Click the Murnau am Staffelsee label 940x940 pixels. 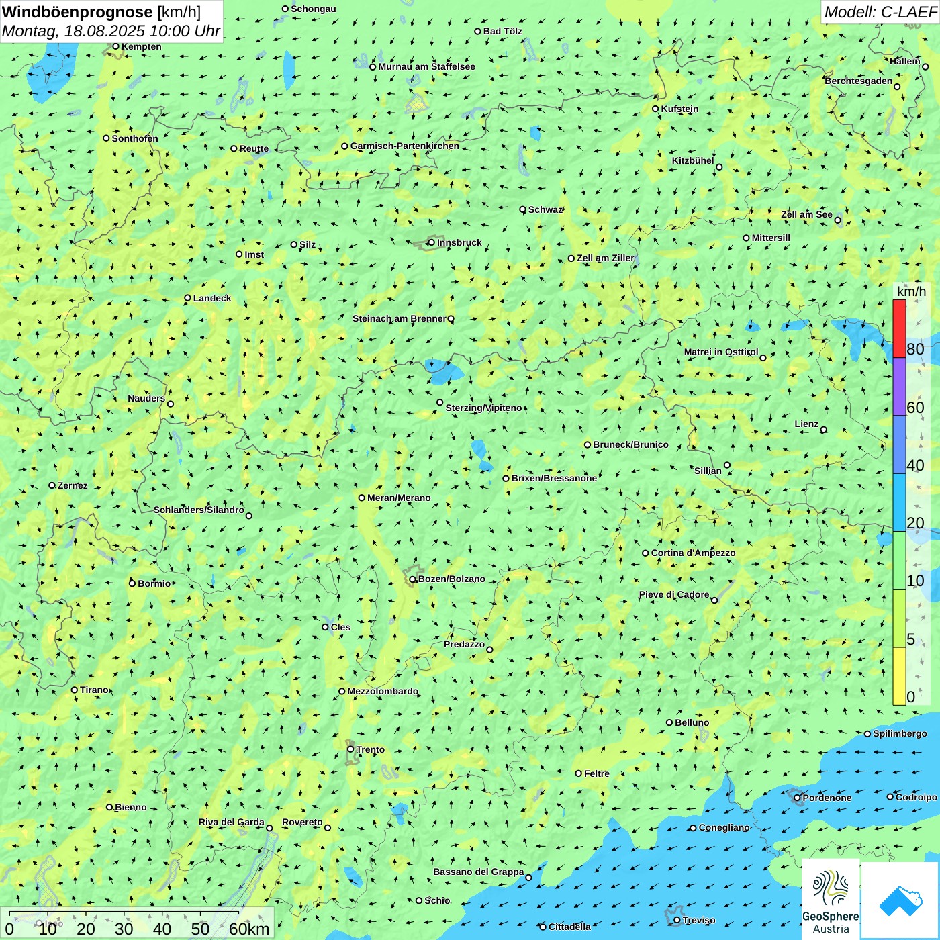tap(426, 66)
